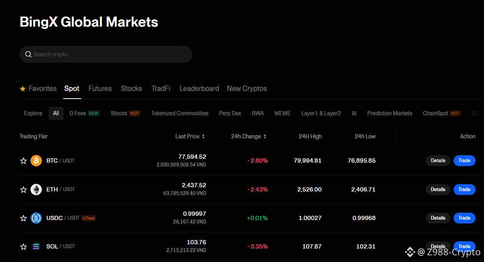
Task: Click the 24H High column header
Action: [x=310, y=136]
